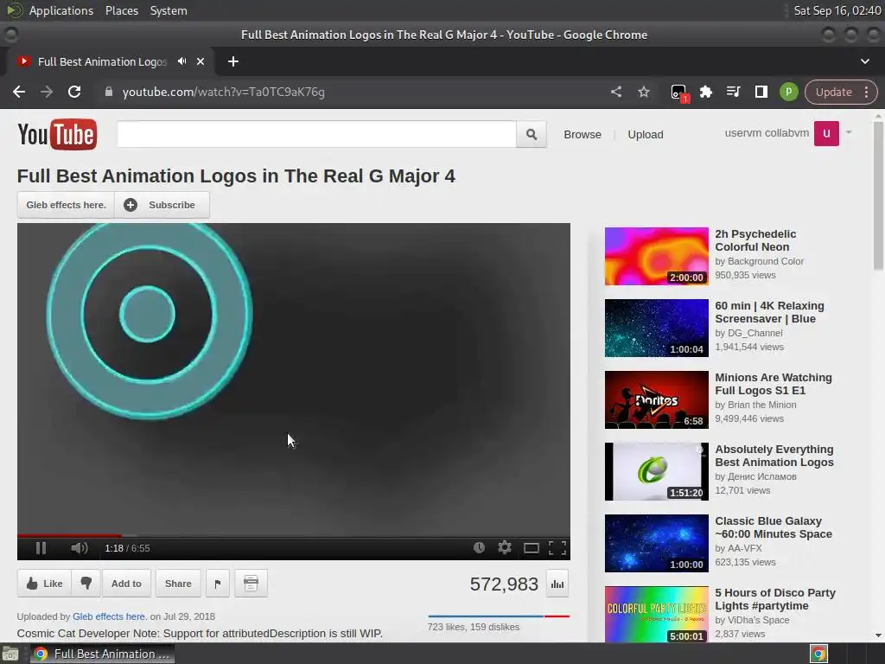Subscribe to Gleb effects here channel
Image resolution: width=885 pixels, height=664 pixels.
point(162,205)
